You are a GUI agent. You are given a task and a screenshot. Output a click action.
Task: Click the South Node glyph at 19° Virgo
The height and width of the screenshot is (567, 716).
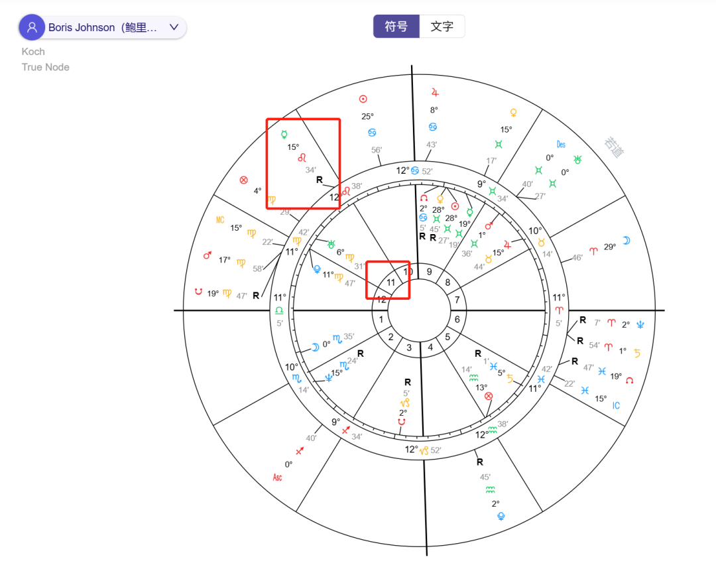[198, 292]
